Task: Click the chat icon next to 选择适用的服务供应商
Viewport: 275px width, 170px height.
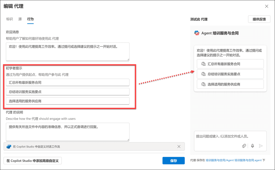Action: click(x=203, y=84)
